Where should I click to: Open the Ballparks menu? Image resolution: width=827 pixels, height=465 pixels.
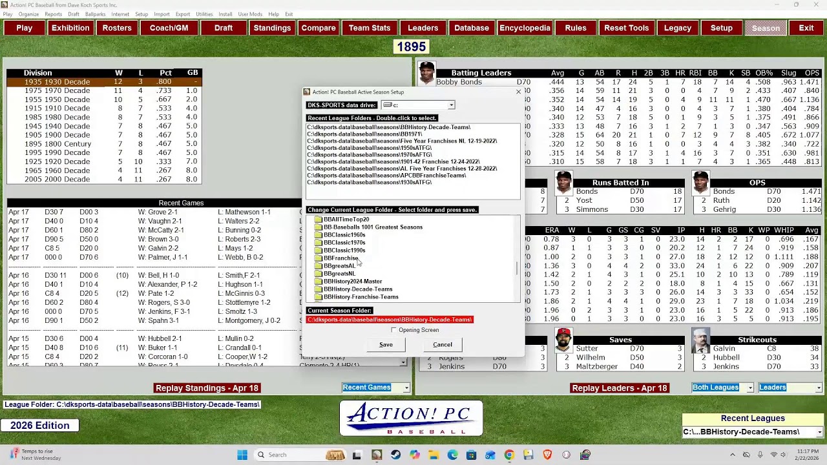95,14
